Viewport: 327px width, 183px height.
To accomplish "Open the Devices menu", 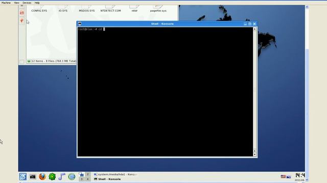I will coord(27,3).
